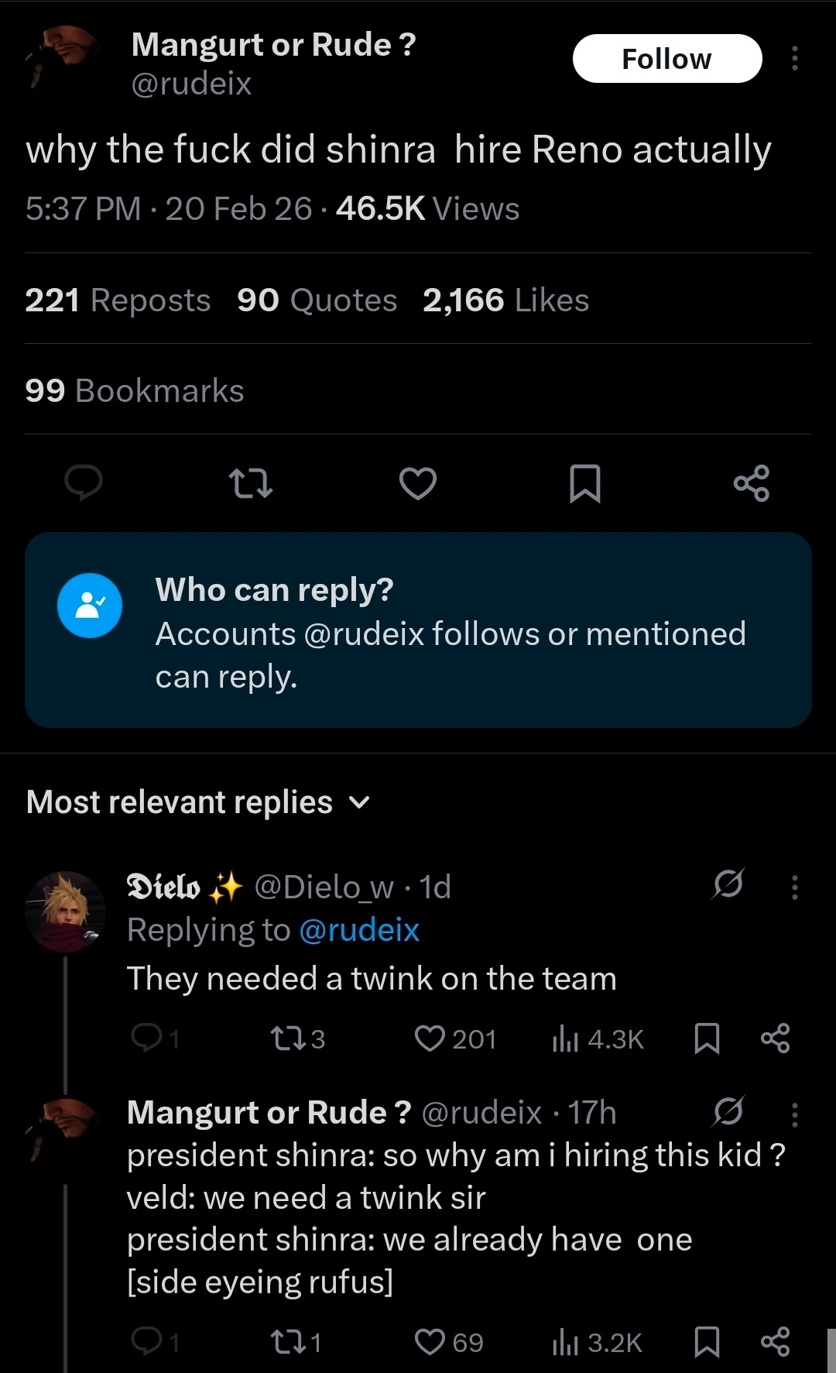
Task: Open the @rudeix mention link in Dielo's reply
Action: coord(359,930)
